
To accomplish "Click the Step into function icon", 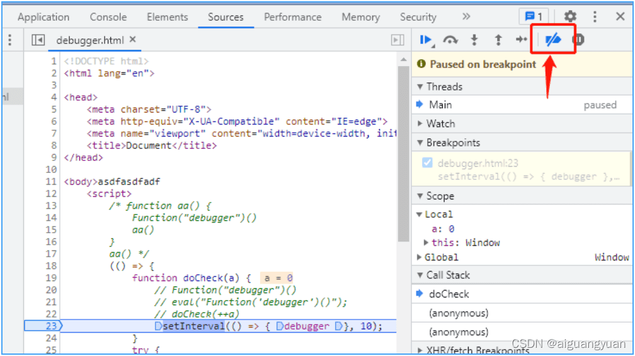I will point(474,40).
